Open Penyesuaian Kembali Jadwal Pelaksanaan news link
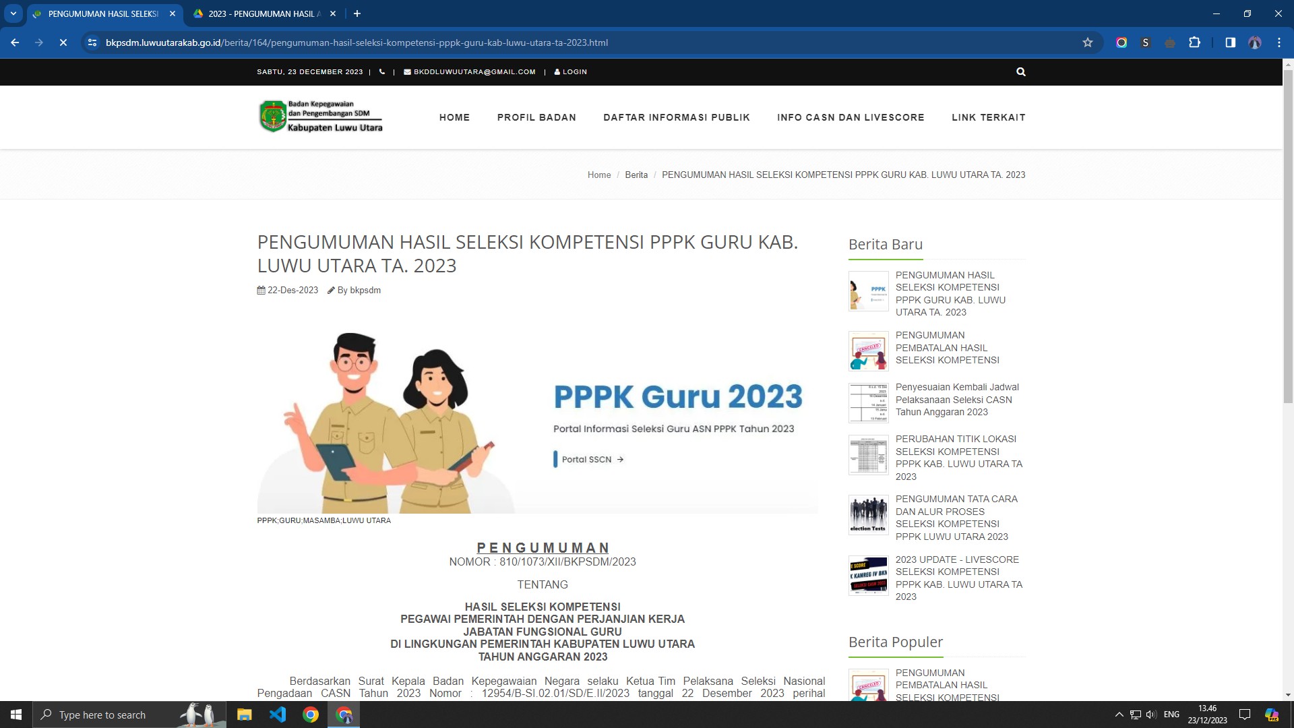 click(x=957, y=400)
